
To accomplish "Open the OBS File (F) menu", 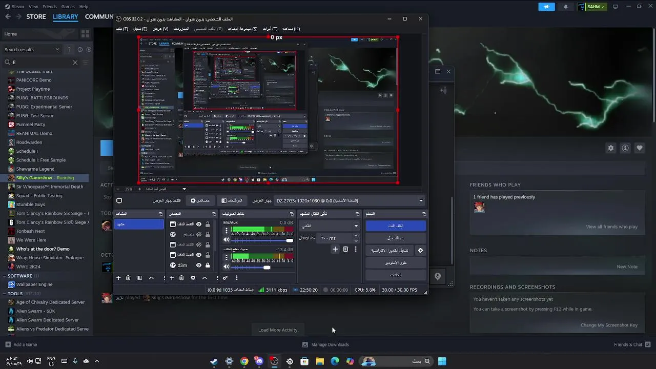I will 122,29.
